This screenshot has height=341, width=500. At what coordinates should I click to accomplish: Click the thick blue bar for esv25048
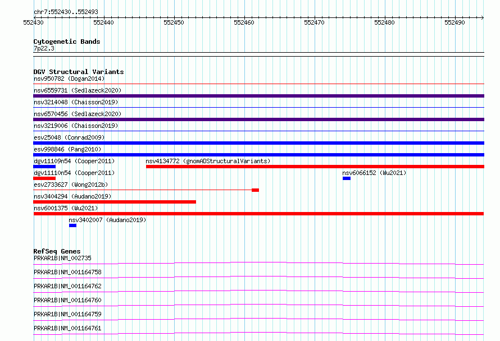[258, 143]
